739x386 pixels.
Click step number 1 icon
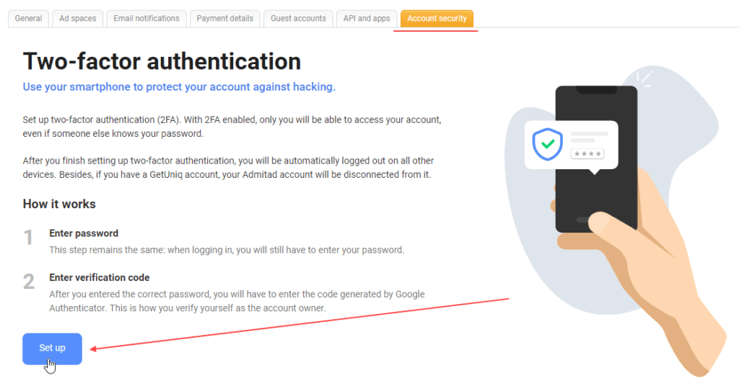pyautogui.click(x=28, y=238)
